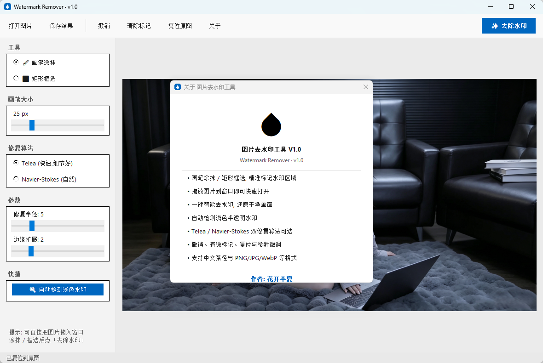Click the line '自动检测浅色半透明水印'
The width and height of the screenshot is (543, 363).
click(224, 218)
